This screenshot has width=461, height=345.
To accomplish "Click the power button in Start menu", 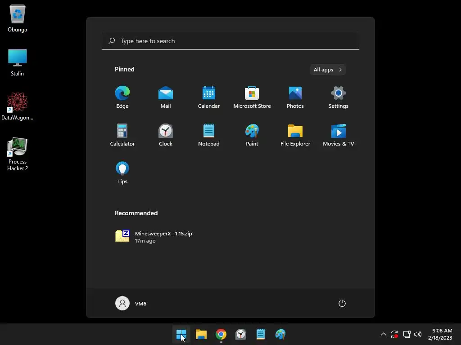I will coord(342,303).
